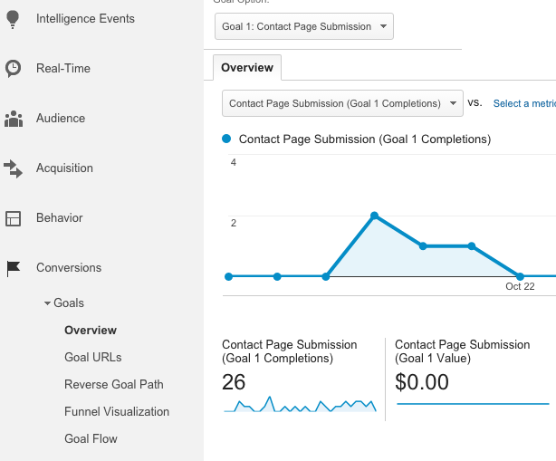Open Goal Flow report
Image resolution: width=556 pixels, height=461 pixels.
click(91, 438)
